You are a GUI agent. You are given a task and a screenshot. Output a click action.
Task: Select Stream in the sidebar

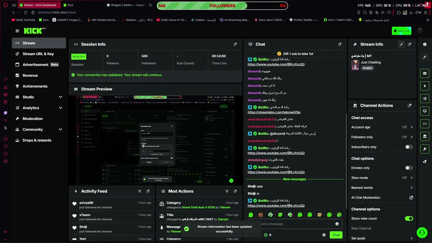coord(39,43)
